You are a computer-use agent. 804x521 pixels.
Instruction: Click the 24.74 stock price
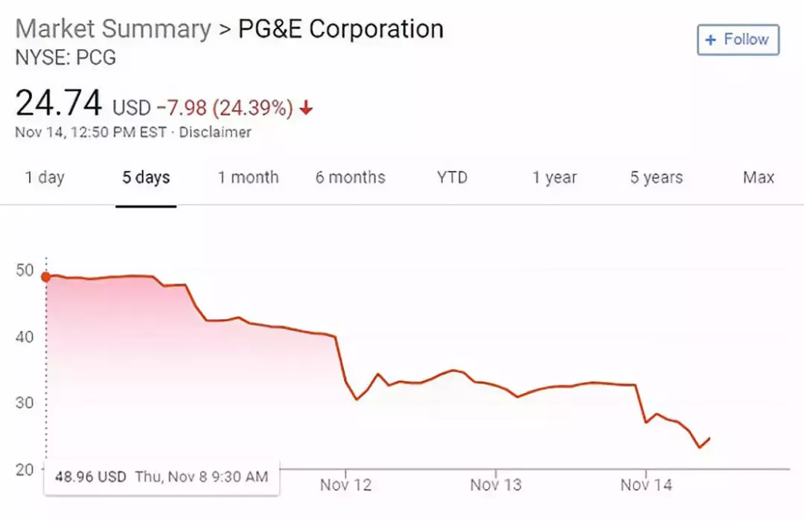59,103
